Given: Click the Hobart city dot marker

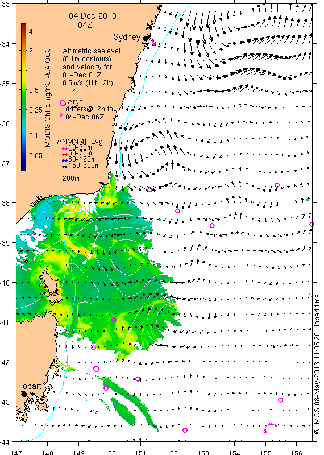Looking at the screenshot, I should coord(24,394).
